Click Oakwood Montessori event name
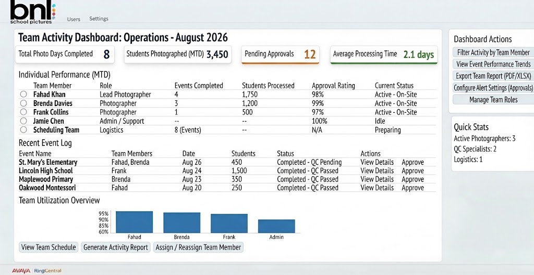 (x=47, y=188)
